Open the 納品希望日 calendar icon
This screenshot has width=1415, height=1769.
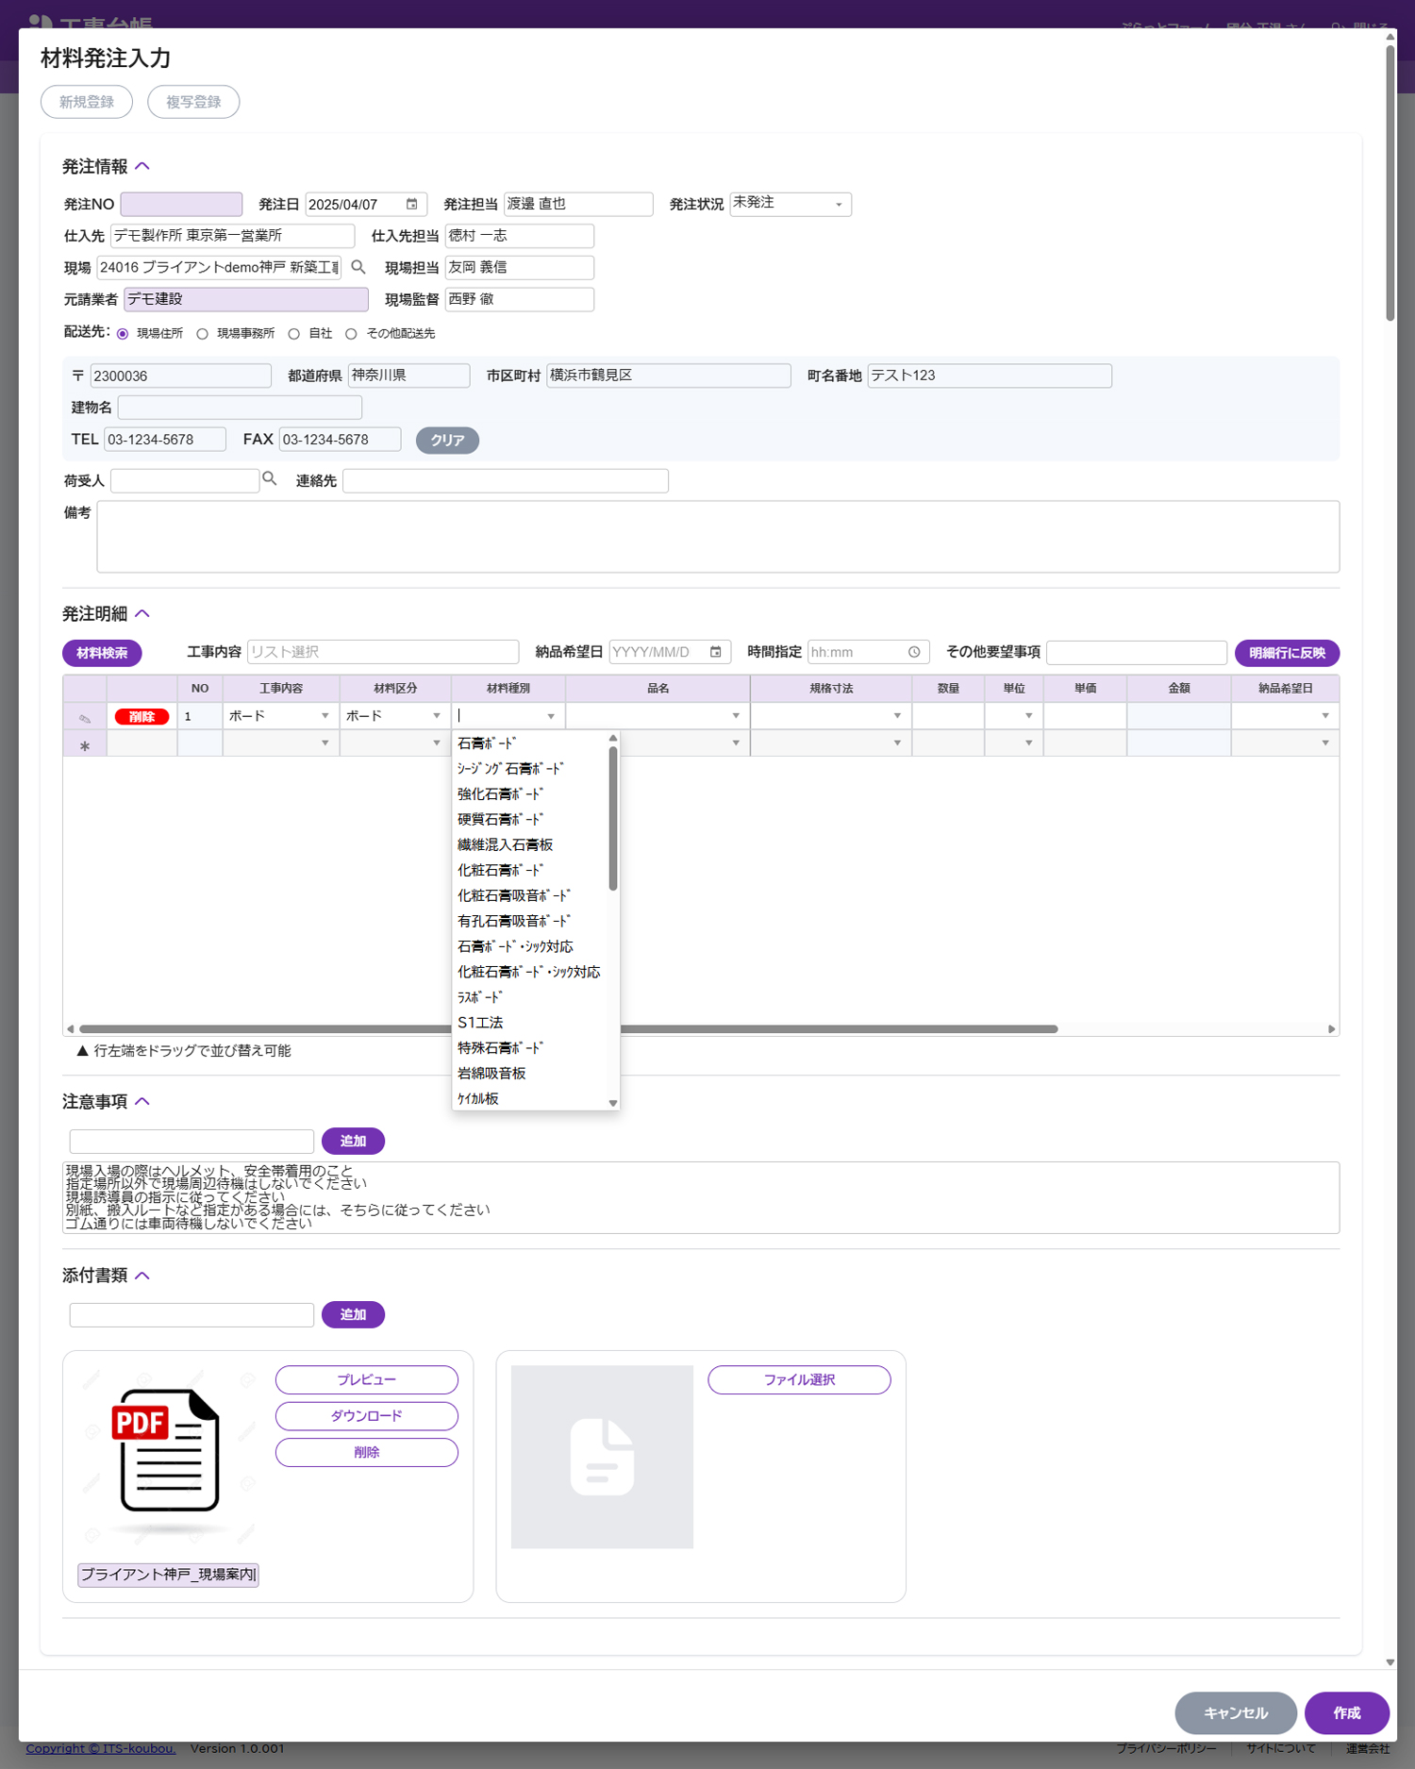716,652
